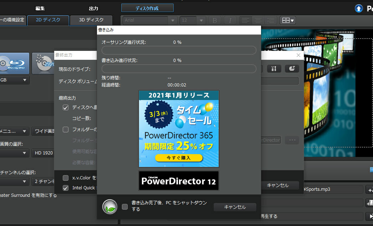Enable PC shutdown after burning checkbox
Viewport: 373px width, 226px height.
coord(125,207)
